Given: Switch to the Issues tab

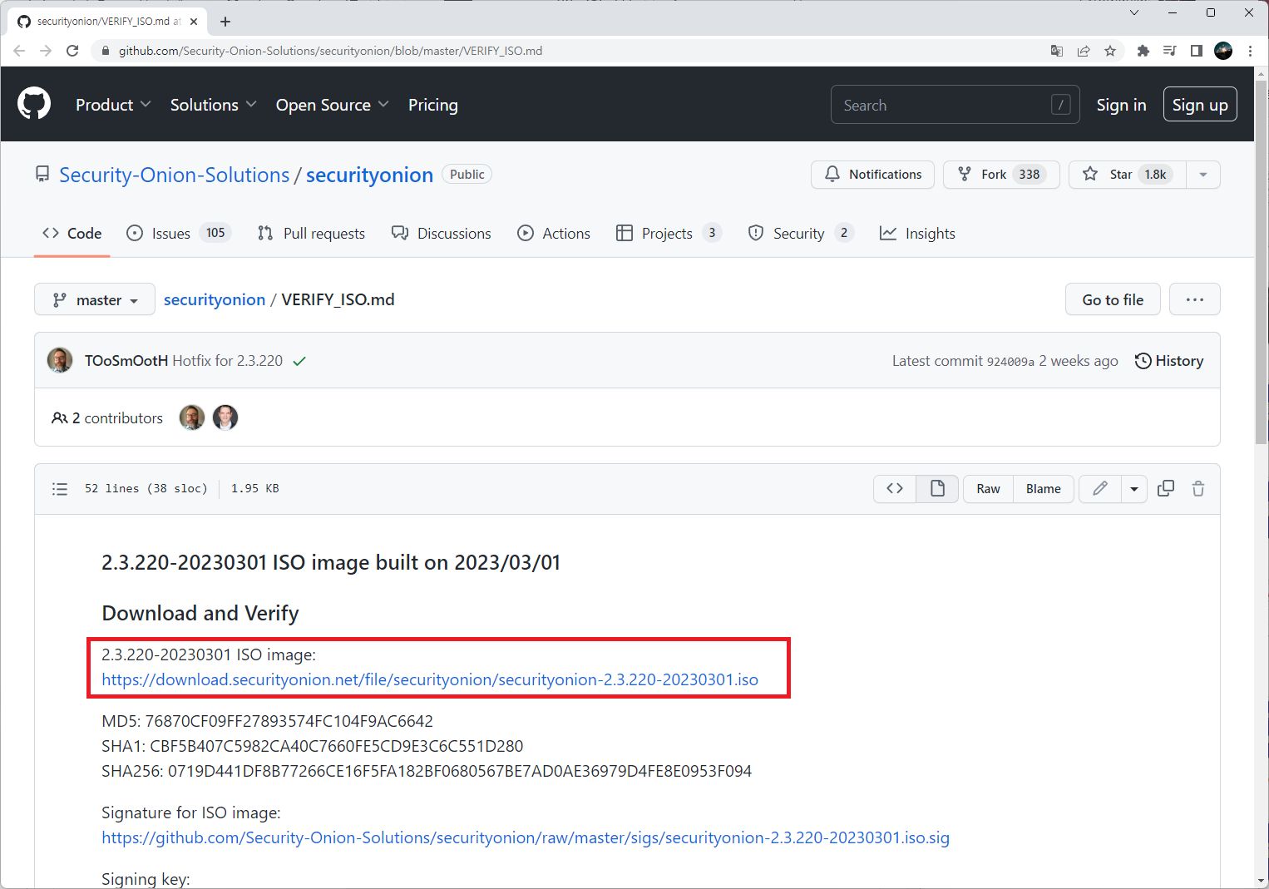Looking at the screenshot, I should pos(178,234).
